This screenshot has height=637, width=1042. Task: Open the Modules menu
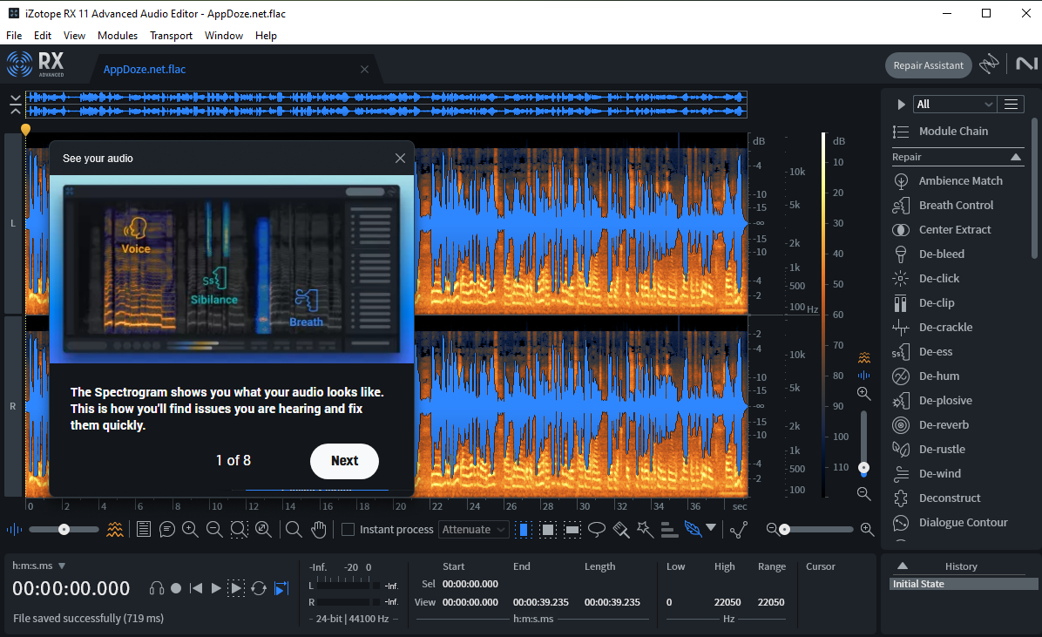118,35
